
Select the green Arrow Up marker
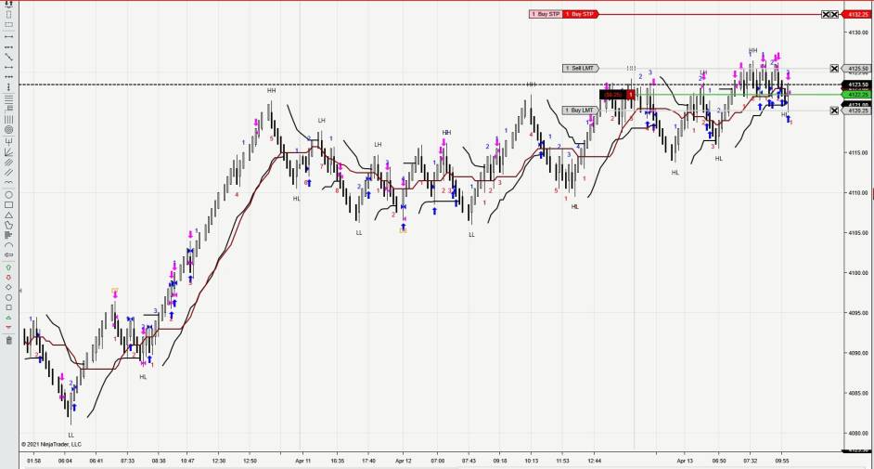(x=9, y=267)
